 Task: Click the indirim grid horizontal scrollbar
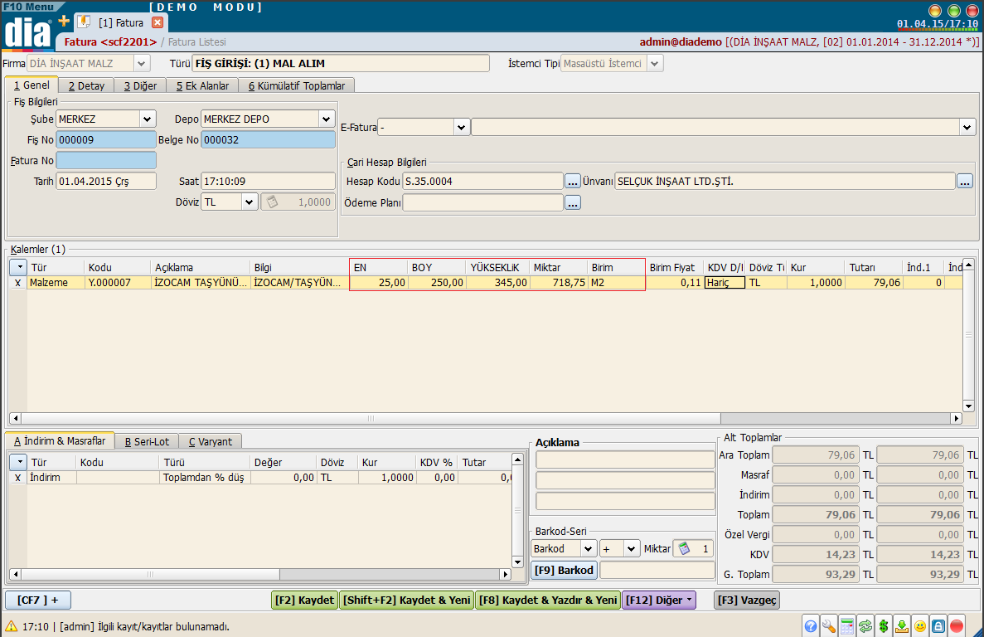pyautogui.click(x=151, y=574)
